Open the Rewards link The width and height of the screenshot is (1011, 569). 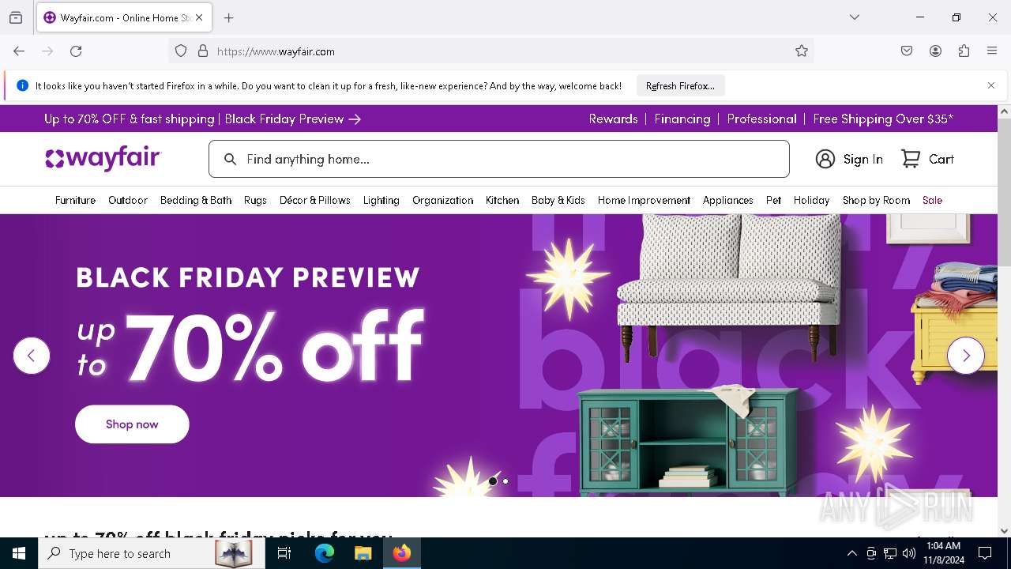[613, 119]
